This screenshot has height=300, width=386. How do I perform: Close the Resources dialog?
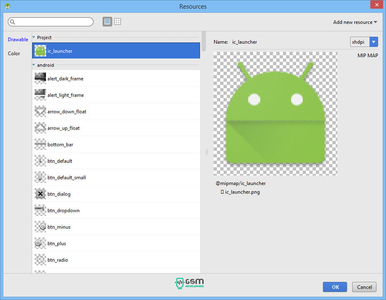(377, 5)
